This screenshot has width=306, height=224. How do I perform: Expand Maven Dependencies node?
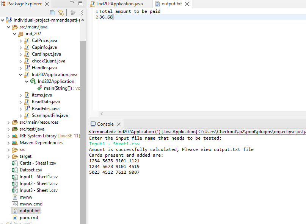pos(8,143)
